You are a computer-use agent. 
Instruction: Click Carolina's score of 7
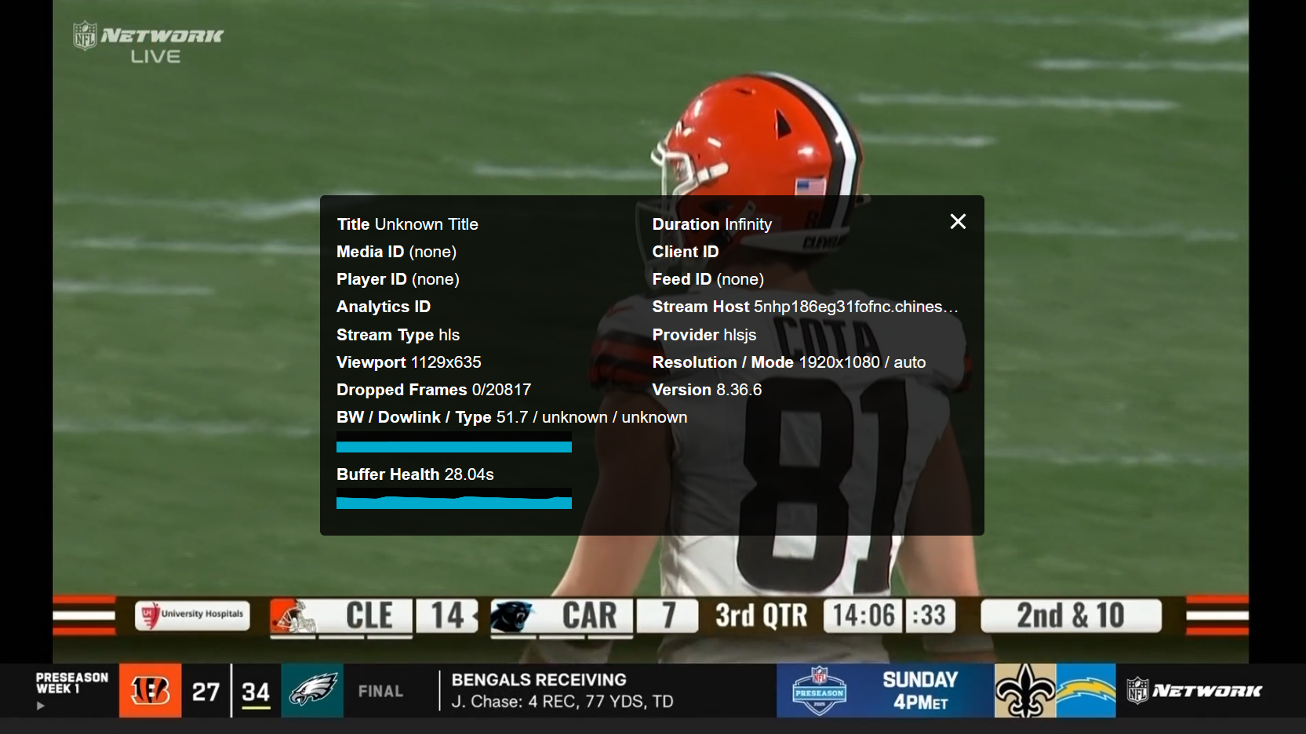tap(668, 616)
